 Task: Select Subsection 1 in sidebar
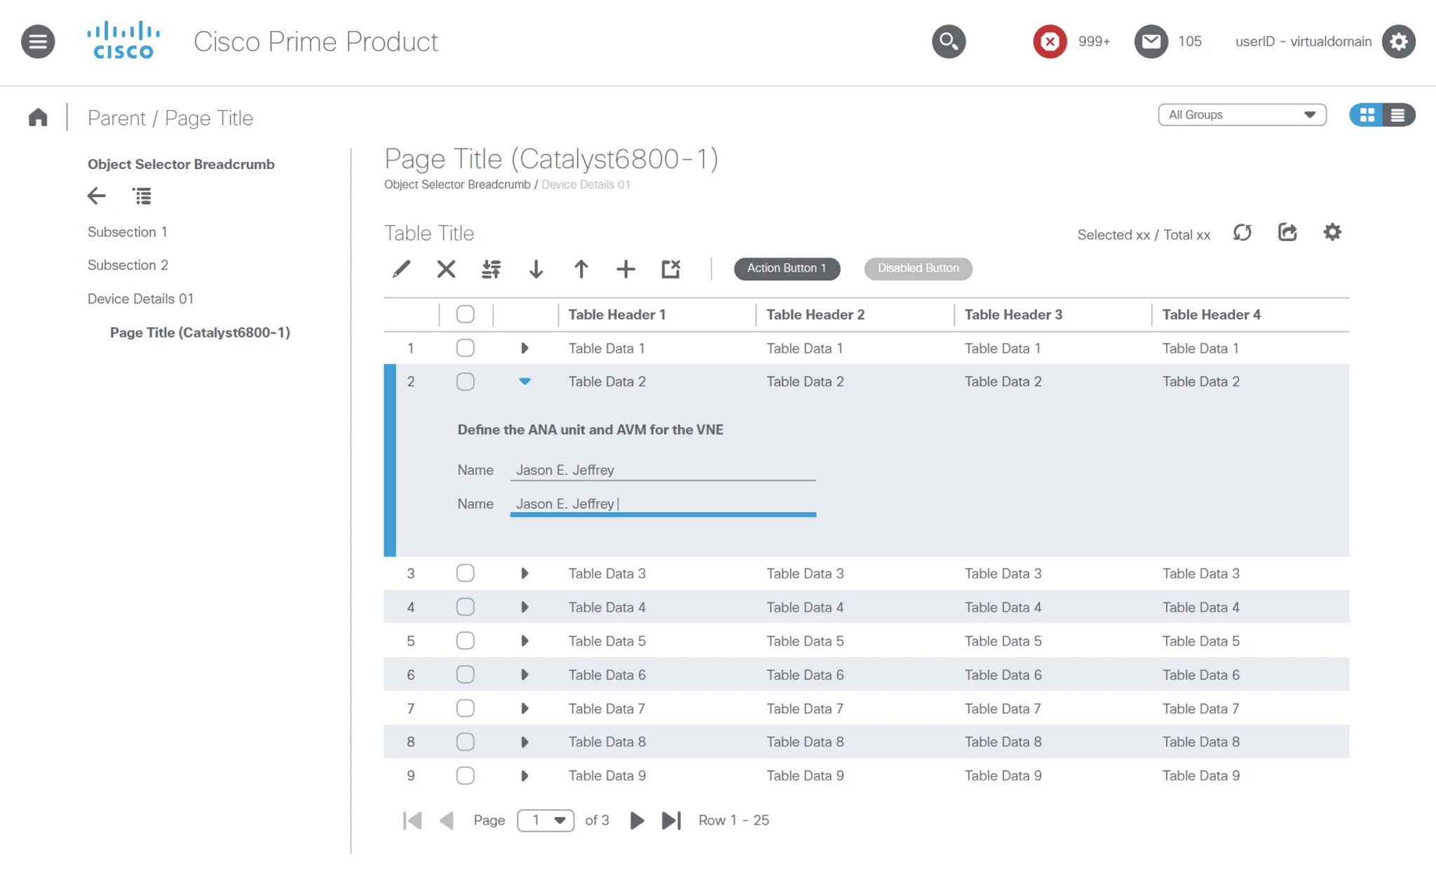pos(128,231)
